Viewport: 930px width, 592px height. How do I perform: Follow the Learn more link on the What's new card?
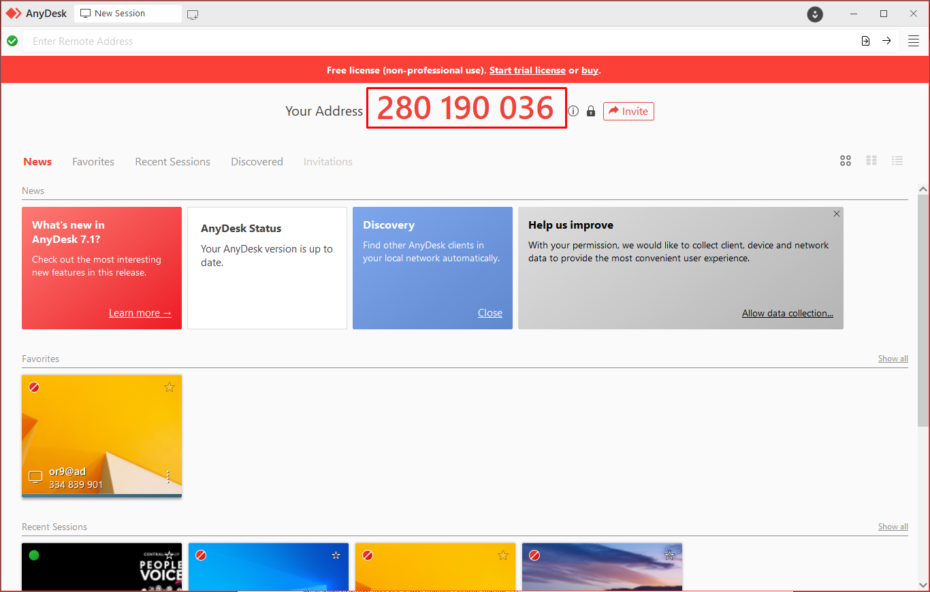click(140, 313)
